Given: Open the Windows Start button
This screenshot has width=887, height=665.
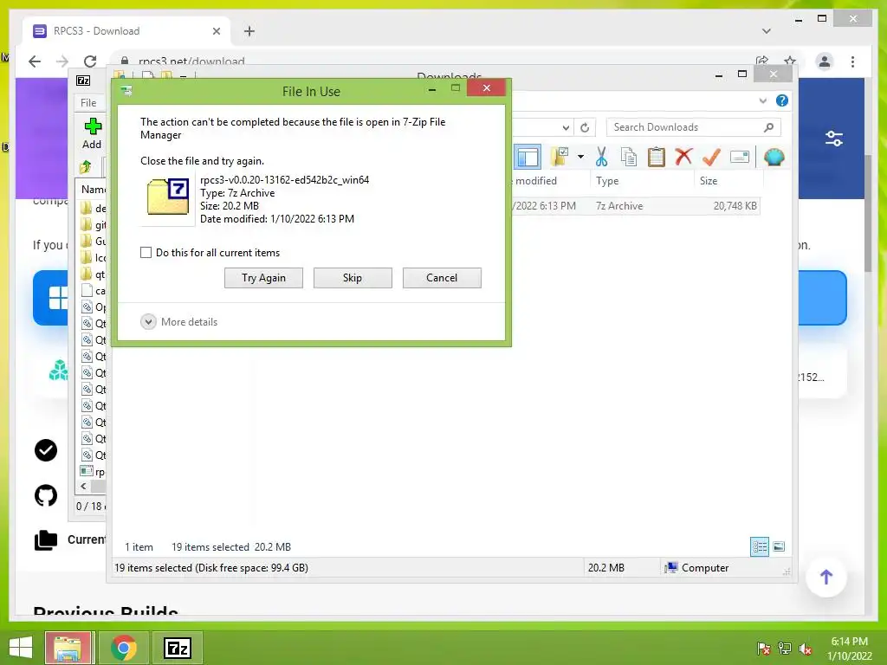Looking at the screenshot, I should coord(21,648).
